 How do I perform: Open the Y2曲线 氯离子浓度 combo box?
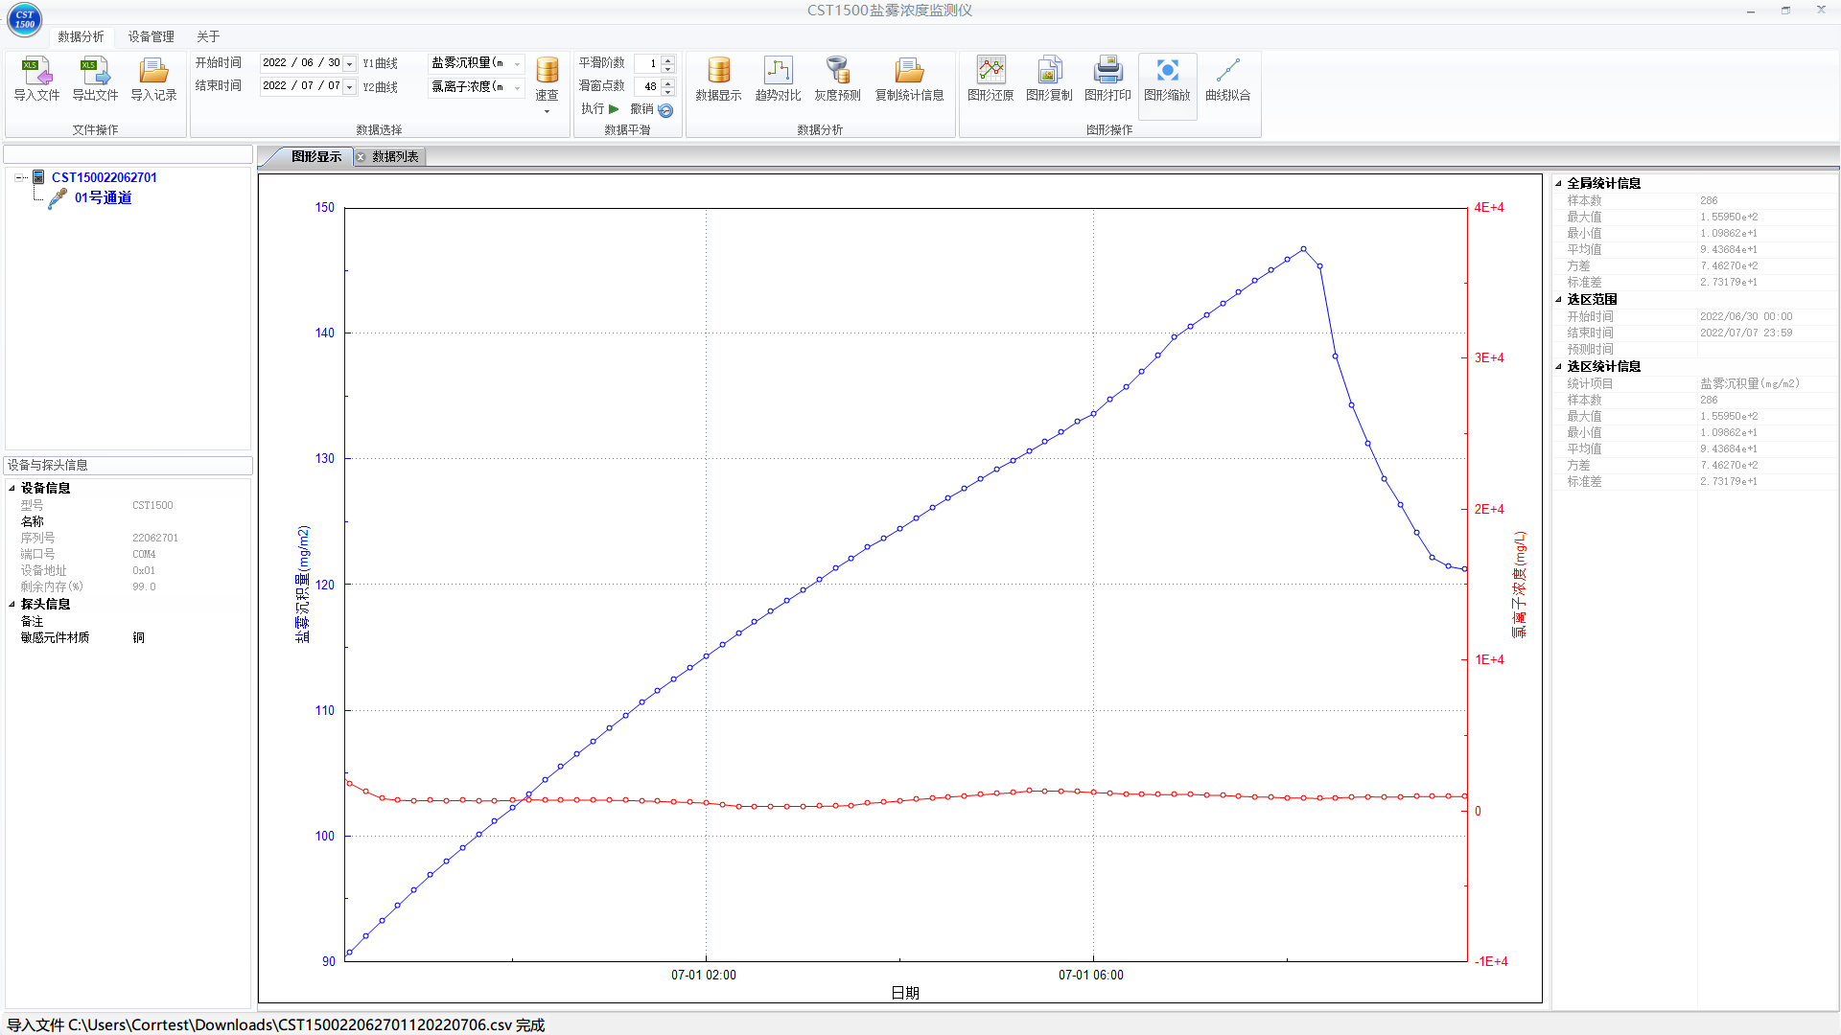click(x=476, y=87)
